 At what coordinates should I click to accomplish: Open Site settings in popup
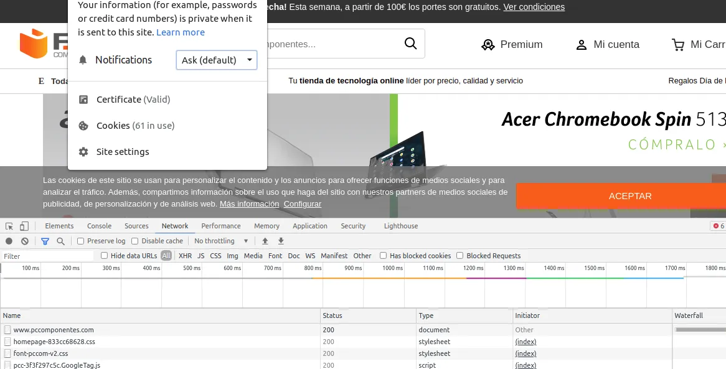click(123, 152)
